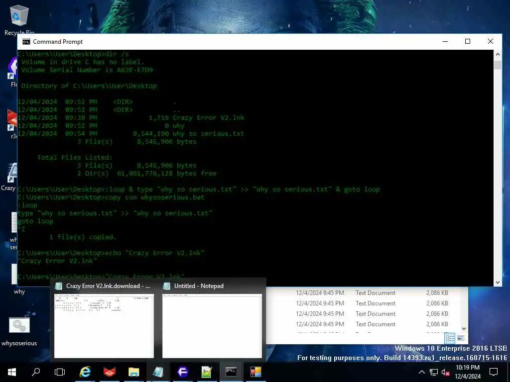Open the clock showing 10:19 PM
The width and height of the screenshot is (510, 382).
(x=468, y=372)
